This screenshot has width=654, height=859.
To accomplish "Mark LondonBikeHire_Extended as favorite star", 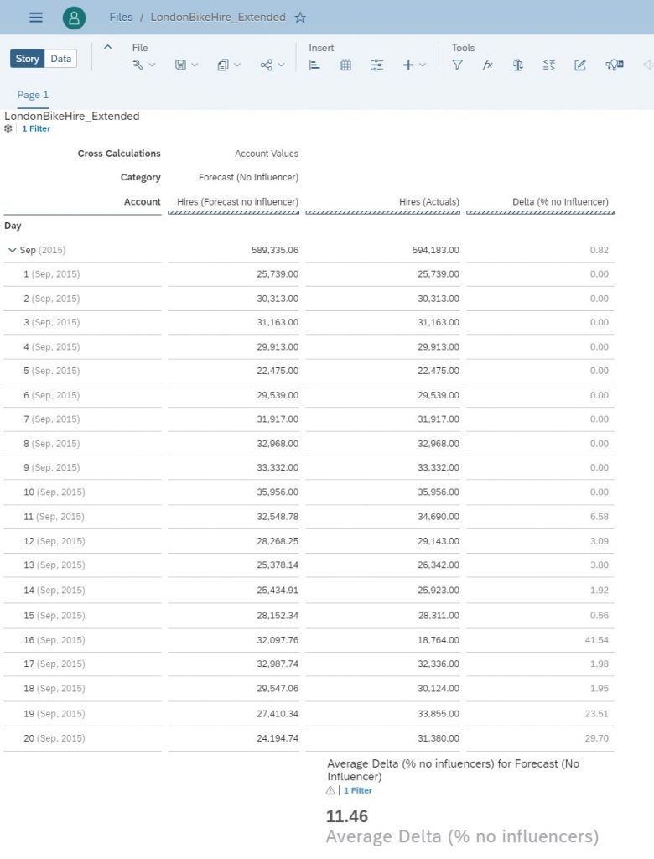I will pos(300,18).
